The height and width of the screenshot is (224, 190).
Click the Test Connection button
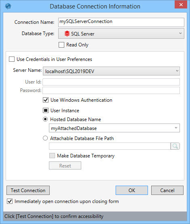click(28, 190)
